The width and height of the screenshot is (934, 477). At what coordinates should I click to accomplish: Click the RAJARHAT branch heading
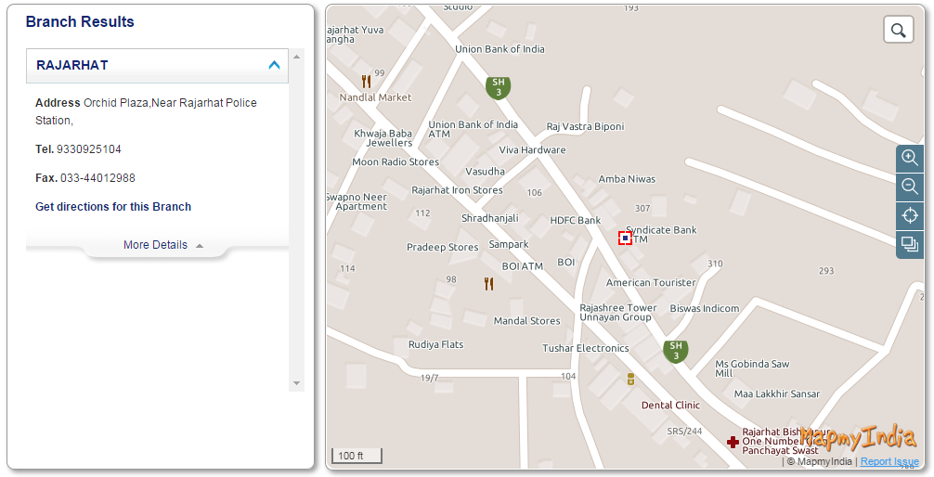[72, 66]
